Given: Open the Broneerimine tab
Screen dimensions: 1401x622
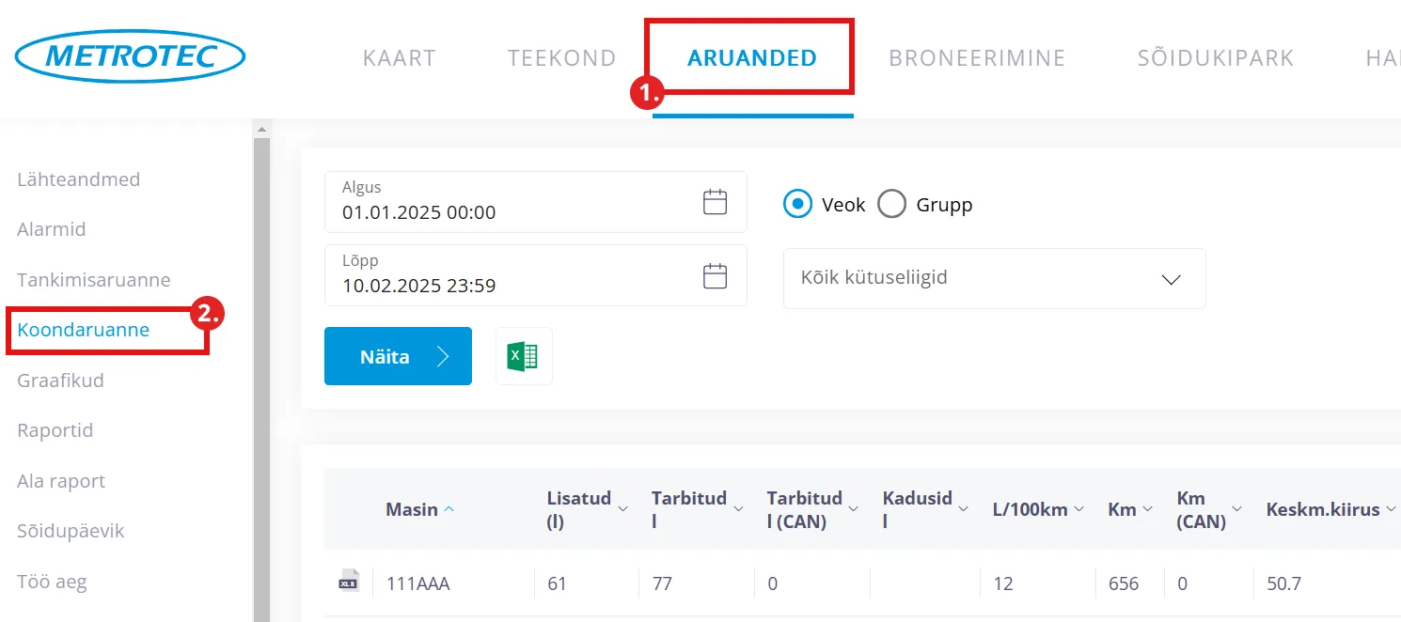Looking at the screenshot, I should (x=977, y=58).
